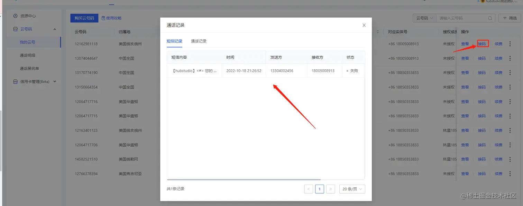Image resolution: width=523 pixels, height=206 pixels.
Task: Open more options for row 12766378394
Action: [510, 174]
